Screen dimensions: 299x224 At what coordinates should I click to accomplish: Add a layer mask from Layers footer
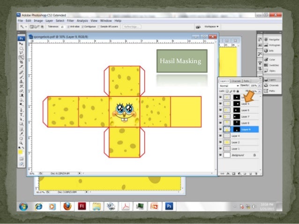click(234, 173)
